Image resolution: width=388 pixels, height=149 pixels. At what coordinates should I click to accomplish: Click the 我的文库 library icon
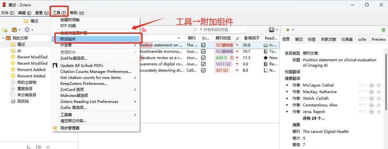coord(8,38)
